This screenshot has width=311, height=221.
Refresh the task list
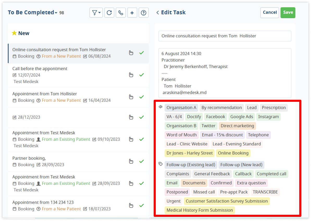point(109,13)
